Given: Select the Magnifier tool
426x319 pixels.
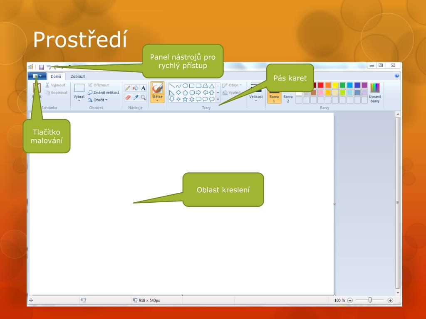Looking at the screenshot, I should click(x=143, y=97).
